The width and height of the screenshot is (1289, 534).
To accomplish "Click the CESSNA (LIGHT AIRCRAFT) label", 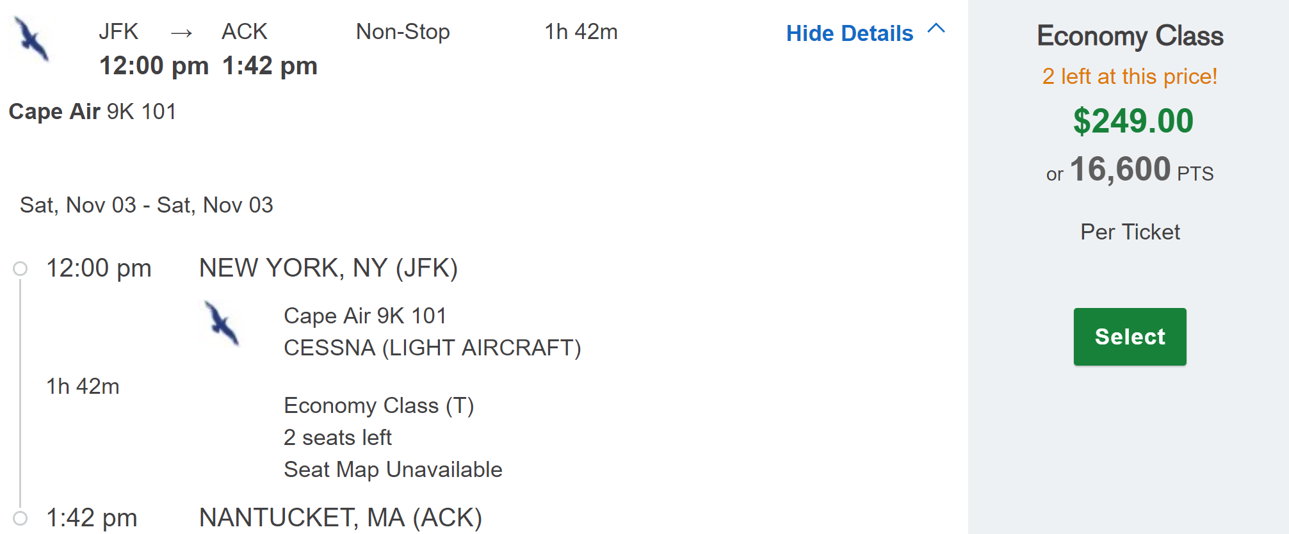I will [x=432, y=348].
